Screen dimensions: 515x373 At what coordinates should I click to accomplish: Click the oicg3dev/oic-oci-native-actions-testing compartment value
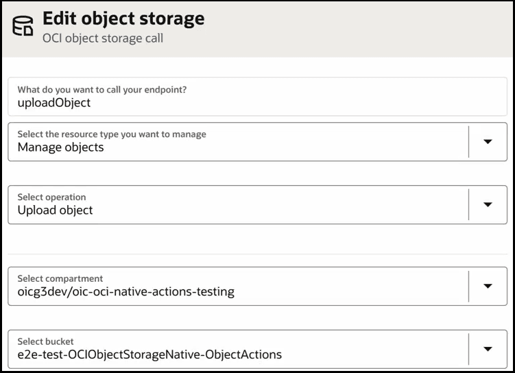(125, 291)
